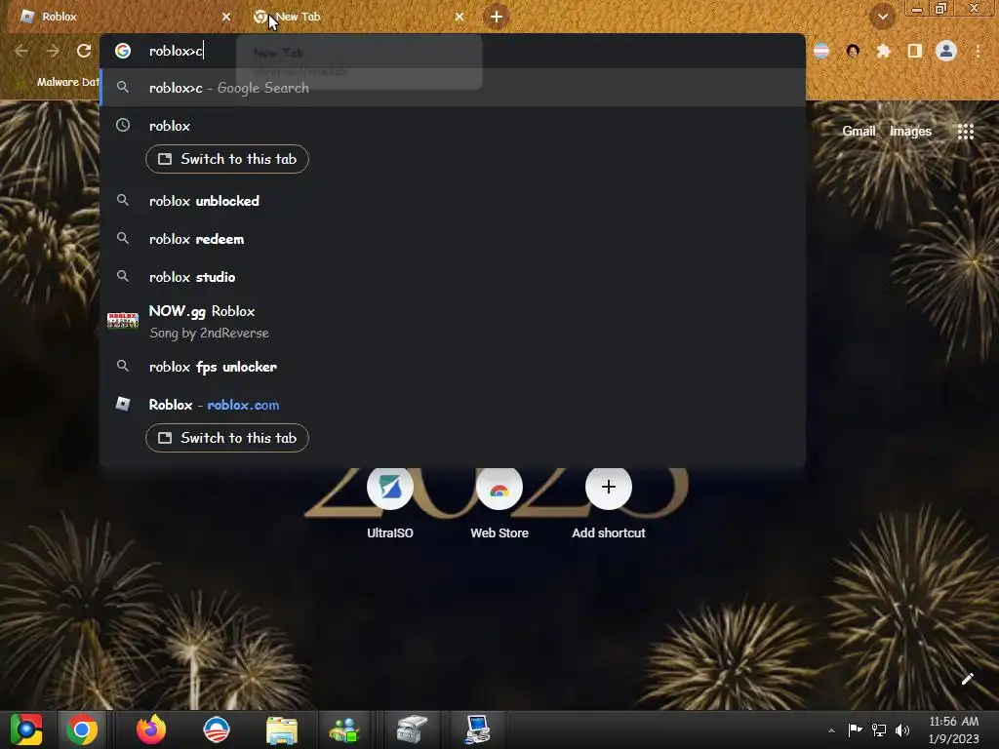999x749 pixels.
Task: Click the computer network taskbar icon
Action: [x=476, y=729]
